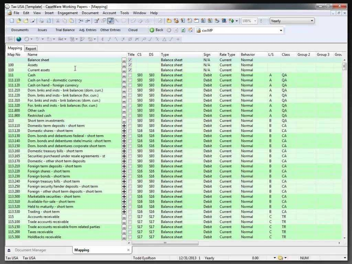
Task: Click the Document Manager globe icon bottom left
Action: [x=10, y=250]
